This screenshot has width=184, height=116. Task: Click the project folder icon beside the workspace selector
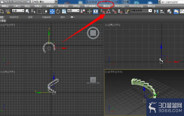tap(28, 2)
